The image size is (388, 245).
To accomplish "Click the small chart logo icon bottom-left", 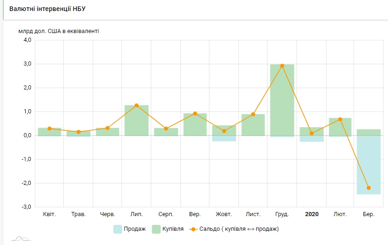I will pyautogui.click(x=21, y=238).
